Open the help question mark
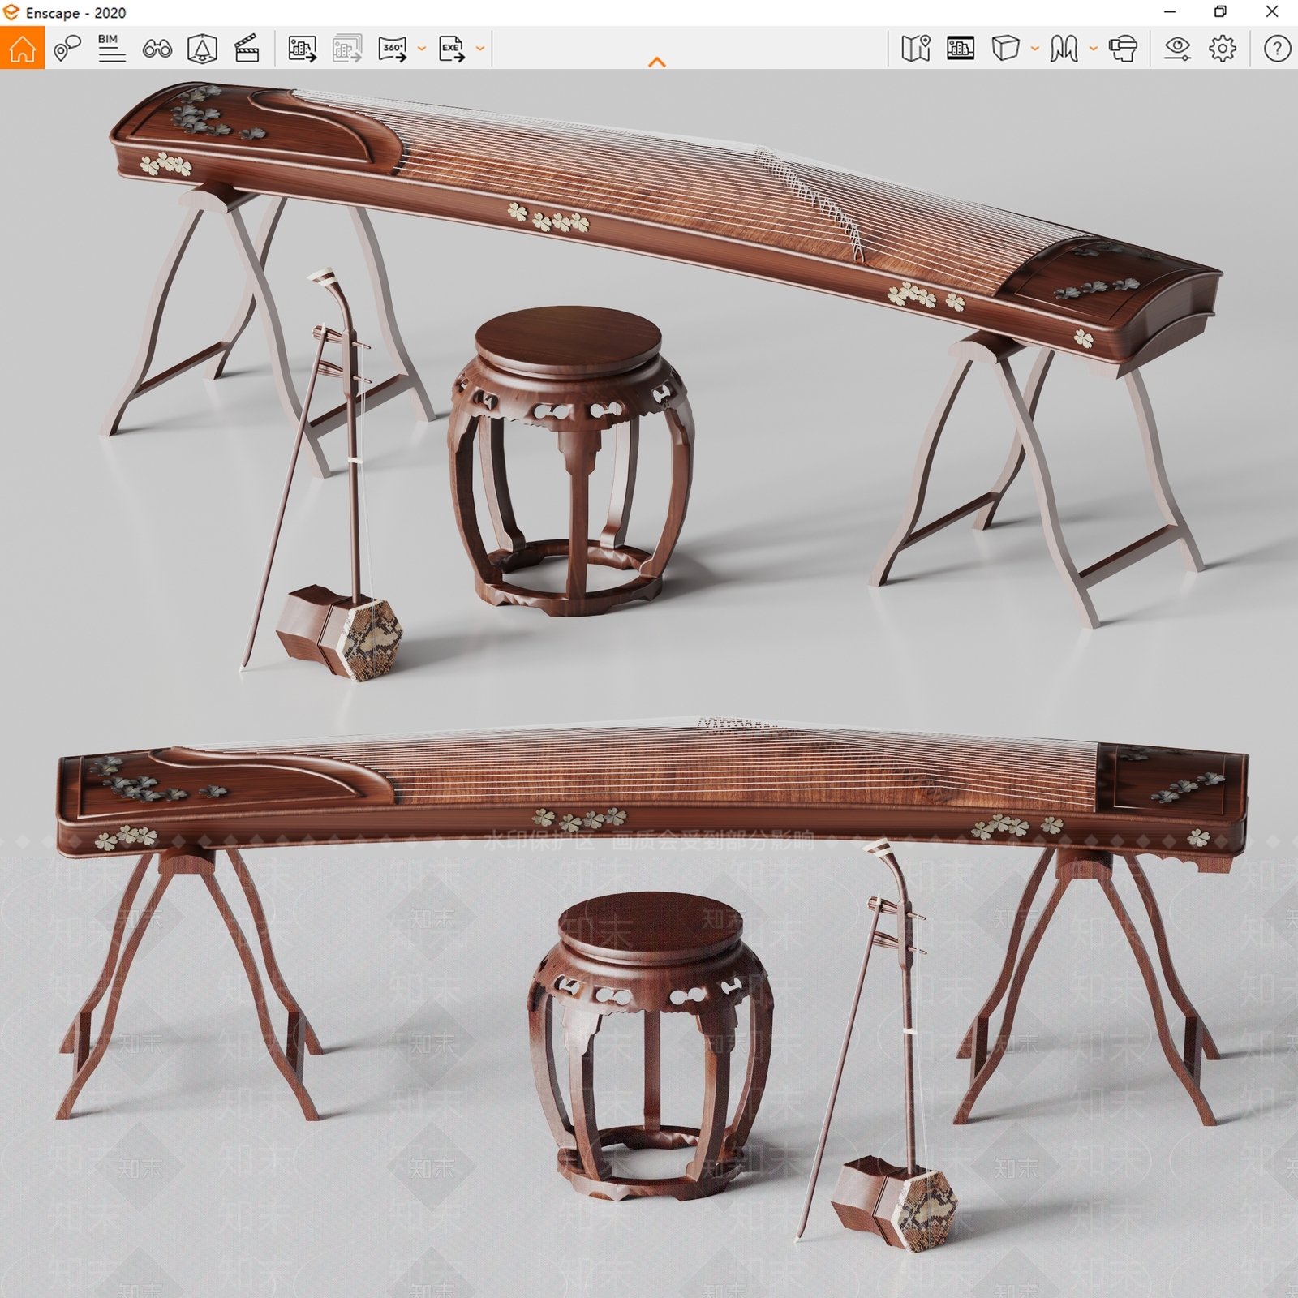Image resolution: width=1298 pixels, height=1298 pixels. click(1277, 49)
